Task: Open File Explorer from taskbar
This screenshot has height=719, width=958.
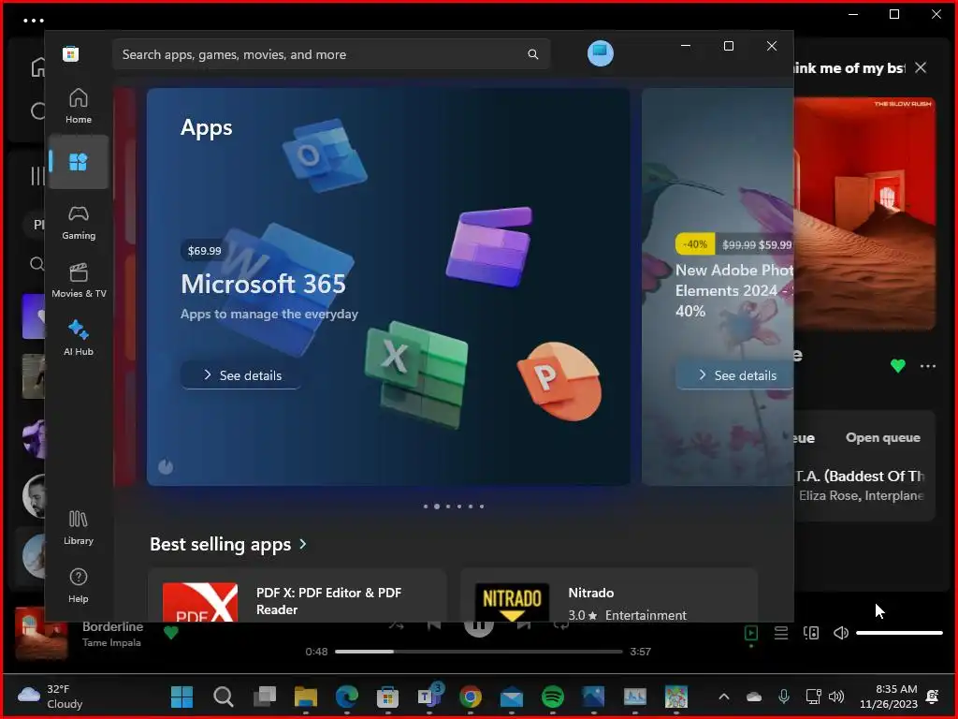Action: (306, 697)
